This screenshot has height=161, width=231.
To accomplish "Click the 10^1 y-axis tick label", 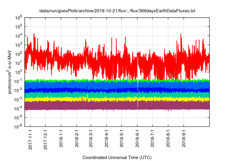I will [x=18, y=63].
